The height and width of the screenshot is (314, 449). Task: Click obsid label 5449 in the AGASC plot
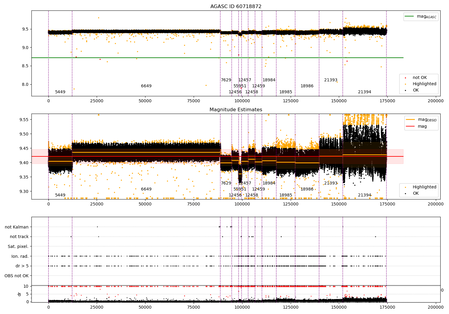coord(60,92)
